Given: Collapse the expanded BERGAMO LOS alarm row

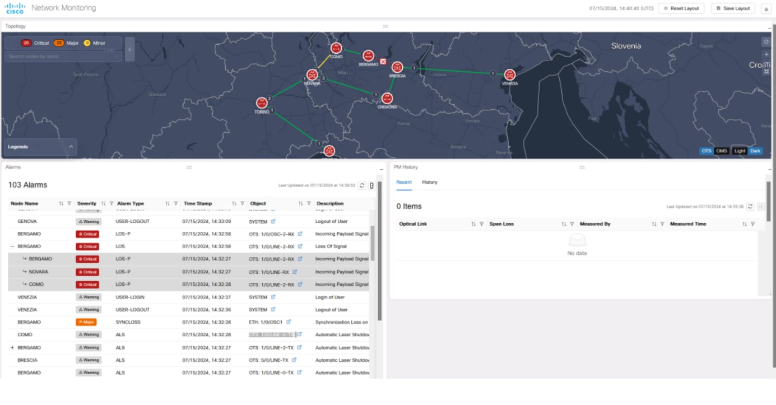Looking at the screenshot, I should click(x=12, y=246).
